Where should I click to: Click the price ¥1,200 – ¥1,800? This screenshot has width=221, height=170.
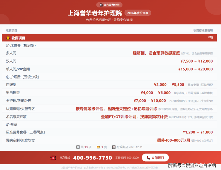click(198, 132)
